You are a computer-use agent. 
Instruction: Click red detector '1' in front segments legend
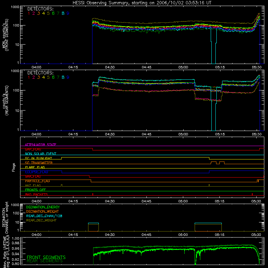pyautogui.click(x=29, y=13)
